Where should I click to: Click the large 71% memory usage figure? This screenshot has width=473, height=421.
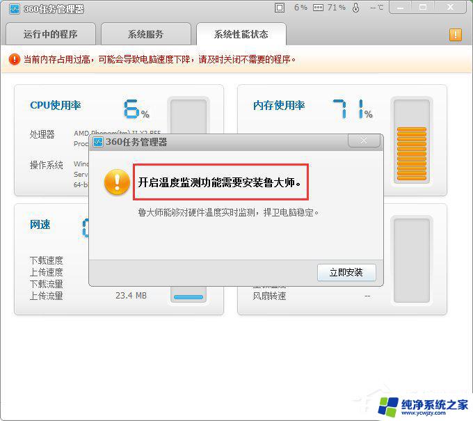coord(353,109)
